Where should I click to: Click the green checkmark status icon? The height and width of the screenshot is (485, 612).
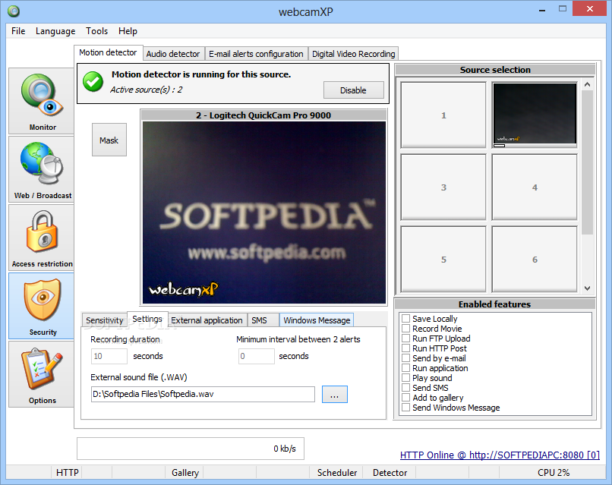(93, 81)
